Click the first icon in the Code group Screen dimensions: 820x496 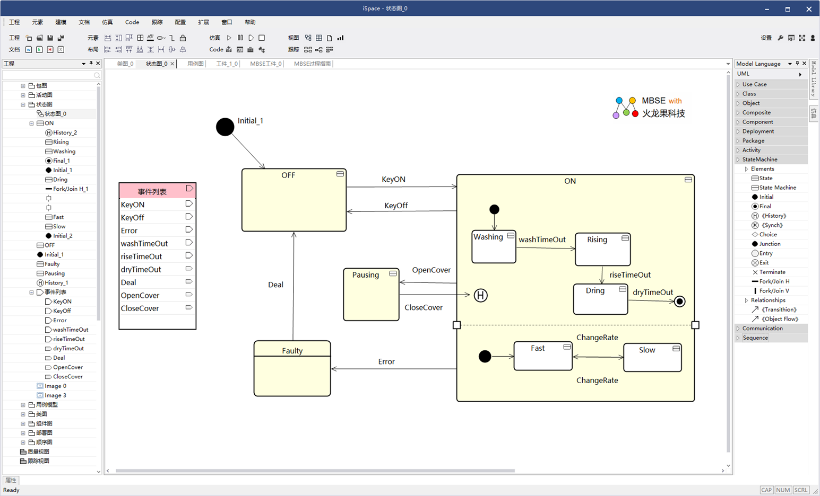[x=229, y=50]
